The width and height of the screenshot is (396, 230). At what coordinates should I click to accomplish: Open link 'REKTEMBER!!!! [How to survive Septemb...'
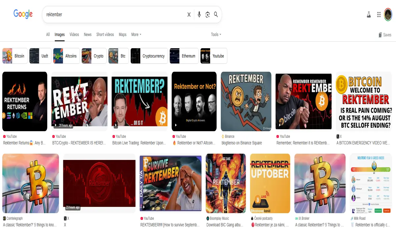tap(170, 225)
